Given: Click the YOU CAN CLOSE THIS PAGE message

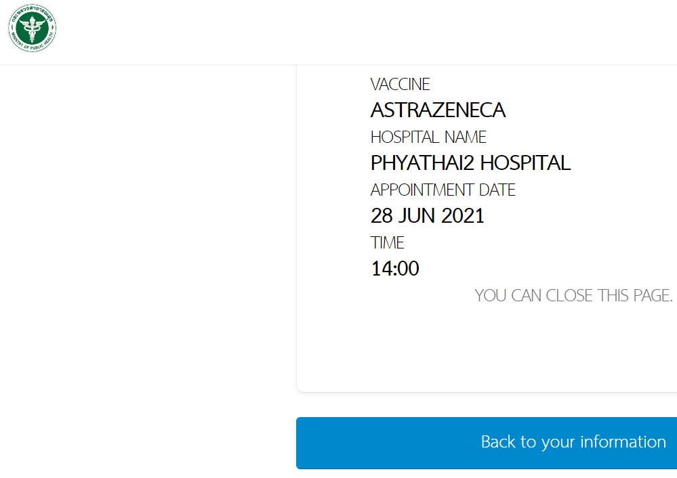Looking at the screenshot, I should (x=573, y=296).
